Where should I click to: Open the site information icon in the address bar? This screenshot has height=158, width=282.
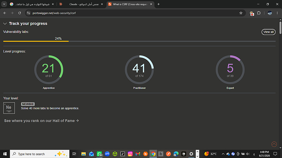(28, 13)
